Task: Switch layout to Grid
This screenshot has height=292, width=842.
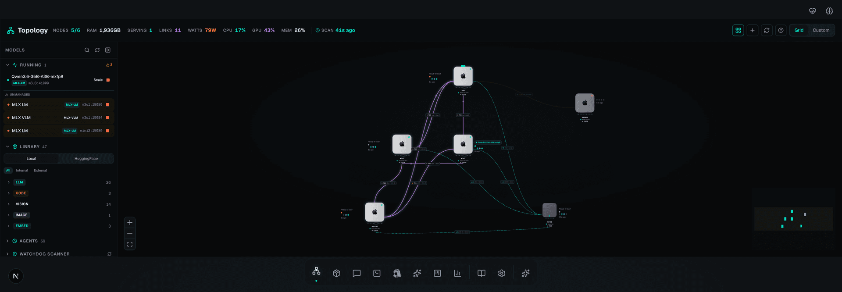Action: 799,30
